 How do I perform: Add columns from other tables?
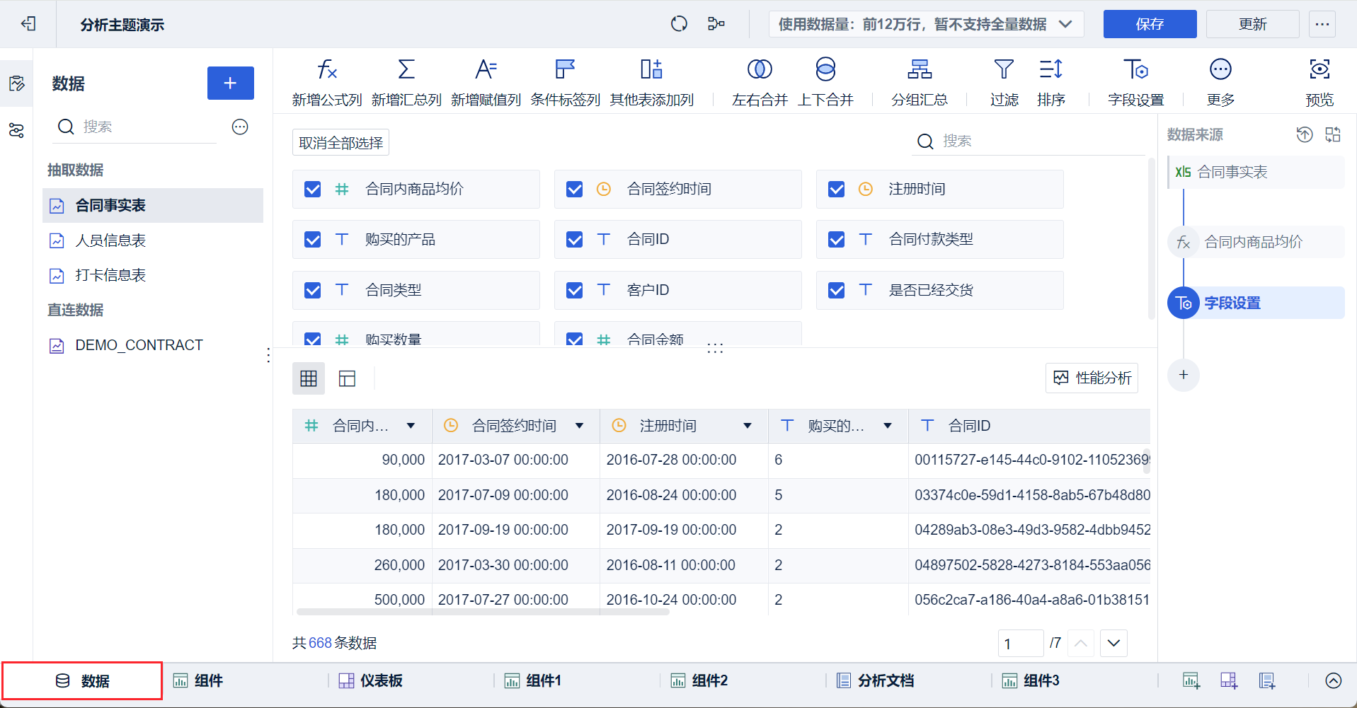pos(652,82)
